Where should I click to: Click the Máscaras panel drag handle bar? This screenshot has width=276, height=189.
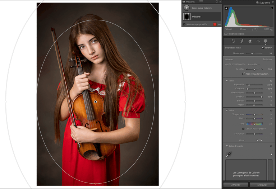[201, 1]
